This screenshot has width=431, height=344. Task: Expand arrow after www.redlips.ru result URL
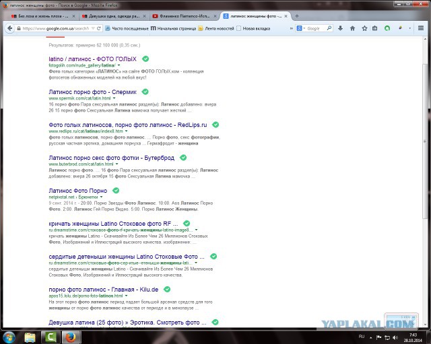tap(126, 131)
